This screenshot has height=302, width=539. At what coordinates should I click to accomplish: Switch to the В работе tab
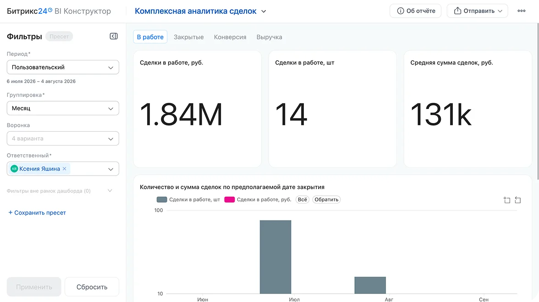tap(150, 37)
